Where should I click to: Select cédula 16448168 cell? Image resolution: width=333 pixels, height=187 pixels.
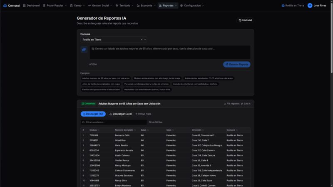pyautogui.click(x=94, y=181)
